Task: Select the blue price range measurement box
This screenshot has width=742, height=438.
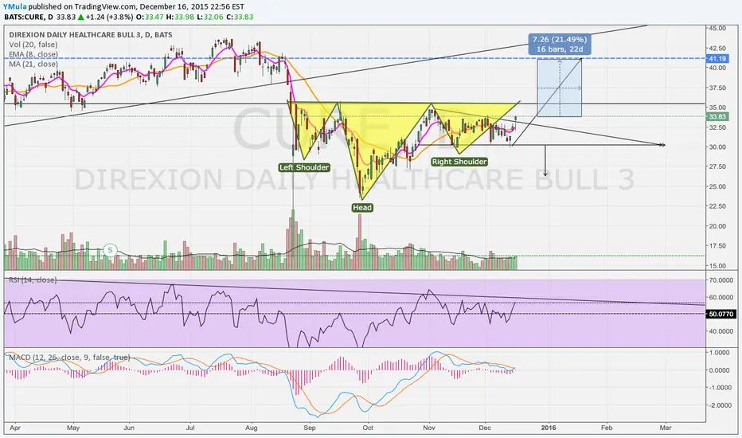Action: coord(560,88)
